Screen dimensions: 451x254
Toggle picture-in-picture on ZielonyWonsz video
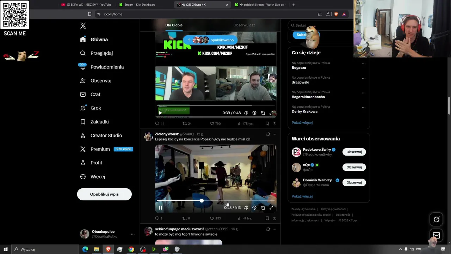(x=263, y=208)
